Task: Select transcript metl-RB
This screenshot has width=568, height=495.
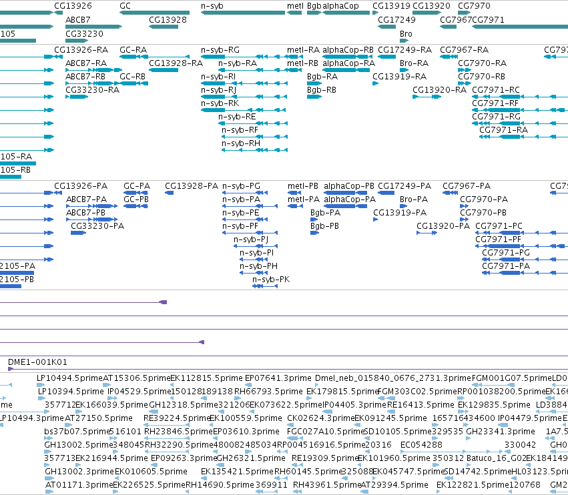Action: (303, 63)
